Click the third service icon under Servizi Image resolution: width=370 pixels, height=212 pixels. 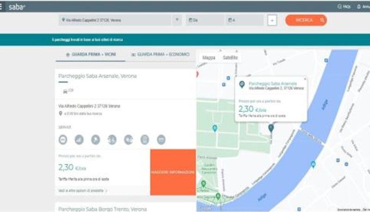(x=95, y=139)
